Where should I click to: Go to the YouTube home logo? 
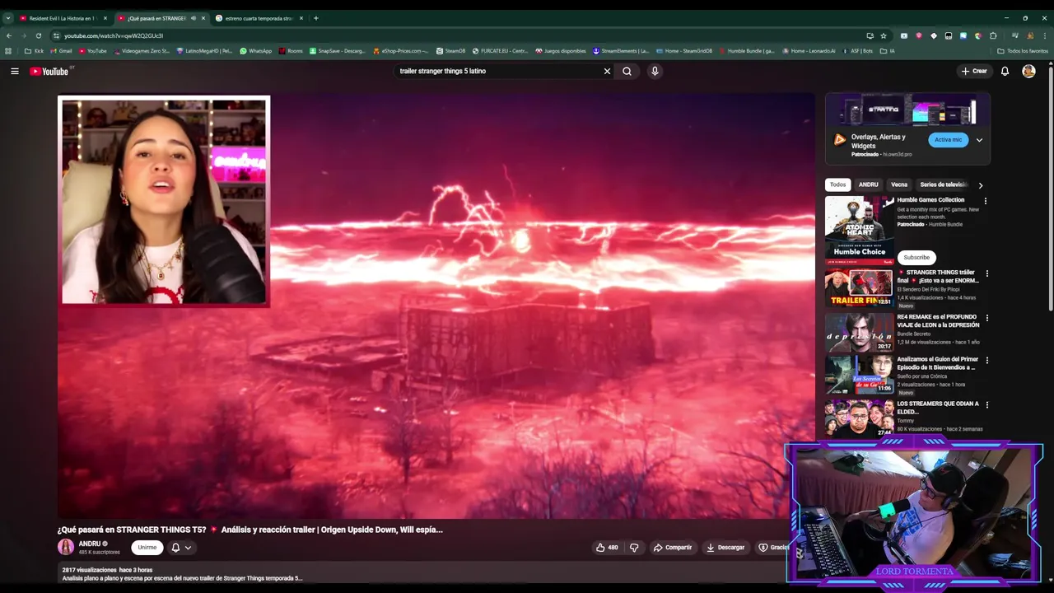tap(49, 72)
